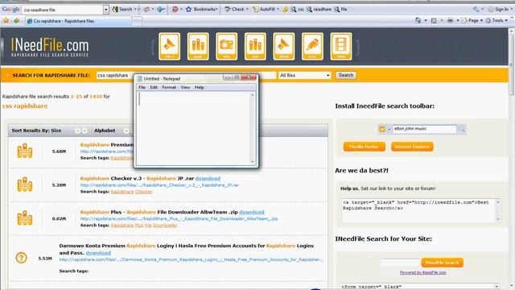Click the 'Downloader' search tag link
Viewport: 515px width, 290px height.
pyautogui.click(x=165, y=226)
